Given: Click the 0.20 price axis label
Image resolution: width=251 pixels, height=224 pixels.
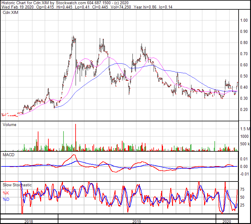Looking at the screenshot, I should pyautogui.click(x=244, y=110).
